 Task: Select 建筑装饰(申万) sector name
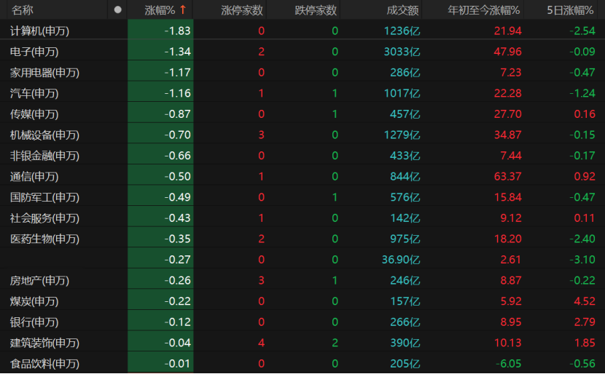point(44,343)
